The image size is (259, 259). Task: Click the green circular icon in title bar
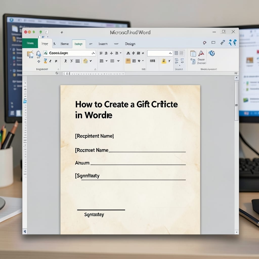coord(40,32)
